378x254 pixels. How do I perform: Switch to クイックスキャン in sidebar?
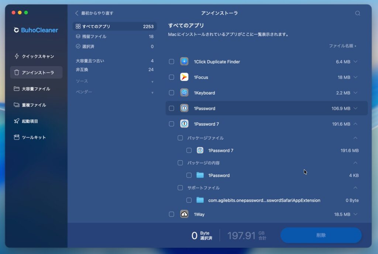click(x=38, y=56)
